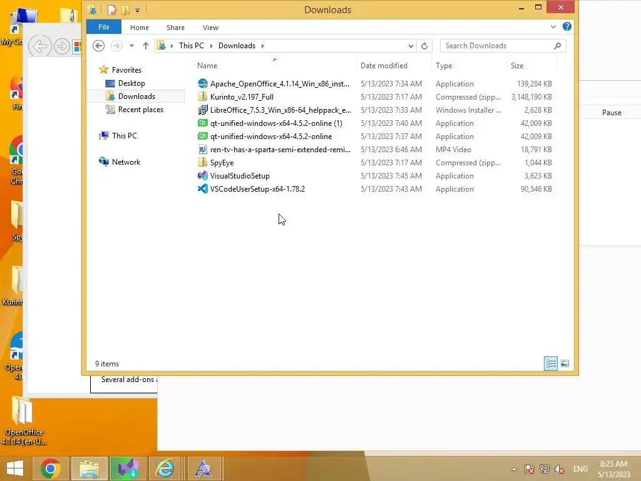Click the New folder quick access icon
The width and height of the screenshot is (641, 481).
125,10
